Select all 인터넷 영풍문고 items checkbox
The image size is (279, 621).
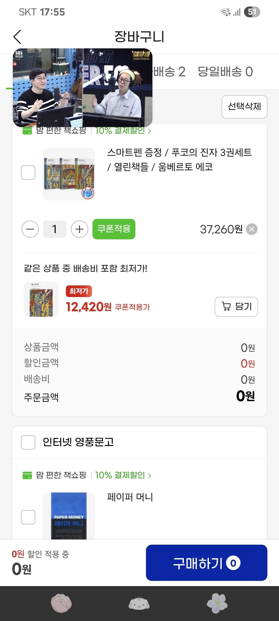click(28, 442)
